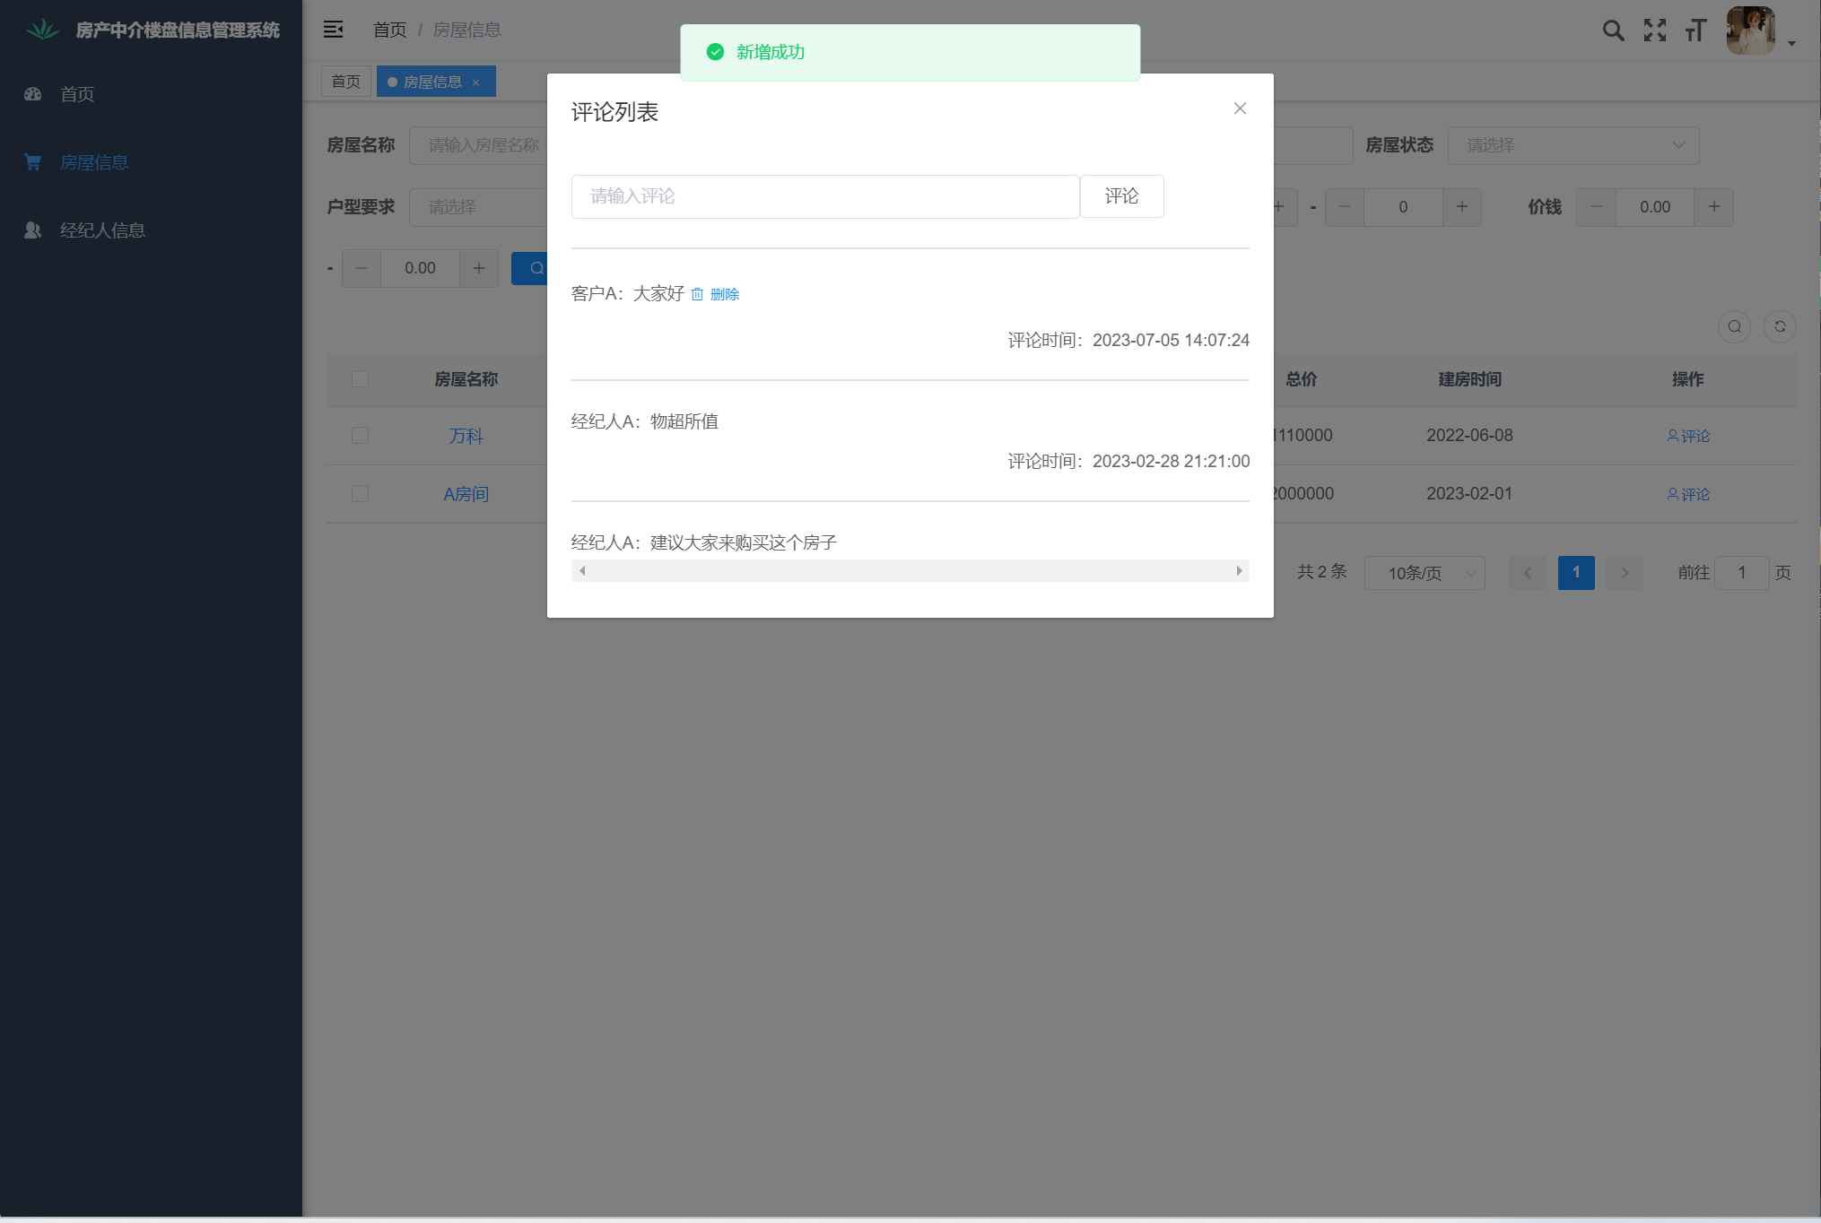Close the 评论列表 dialog

1240,108
